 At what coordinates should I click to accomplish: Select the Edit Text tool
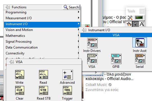pyautogui.click(x=142, y=24)
